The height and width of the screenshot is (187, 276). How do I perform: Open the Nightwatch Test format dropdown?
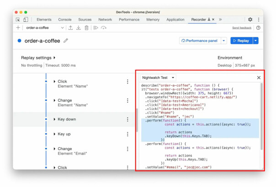tap(158, 78)
